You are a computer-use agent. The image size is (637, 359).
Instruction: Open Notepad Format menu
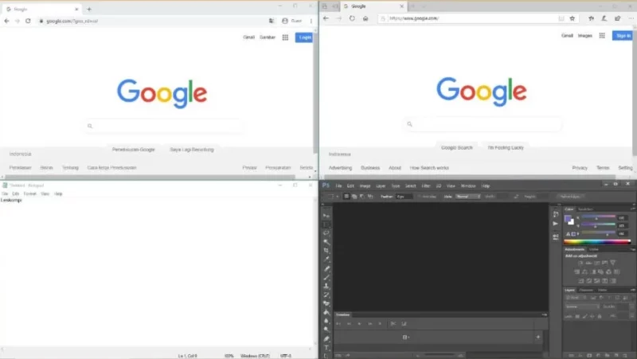pos(29,193)
